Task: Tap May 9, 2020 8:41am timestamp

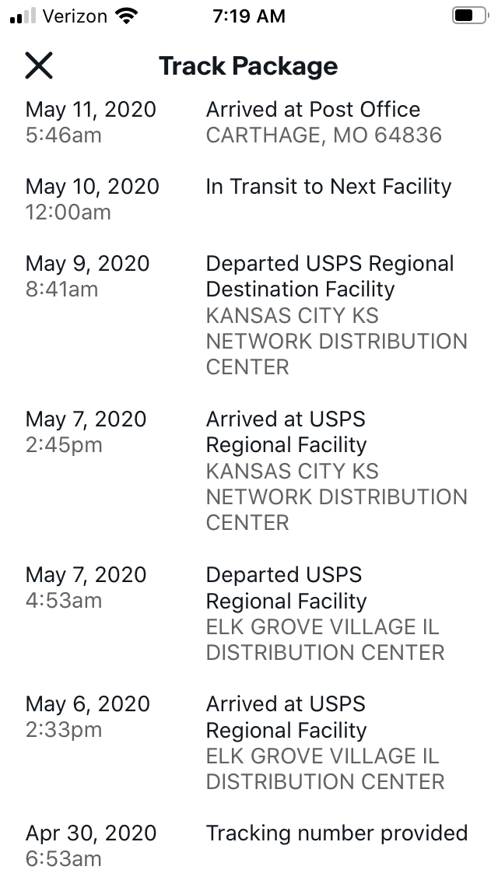Action: [87, 276]
